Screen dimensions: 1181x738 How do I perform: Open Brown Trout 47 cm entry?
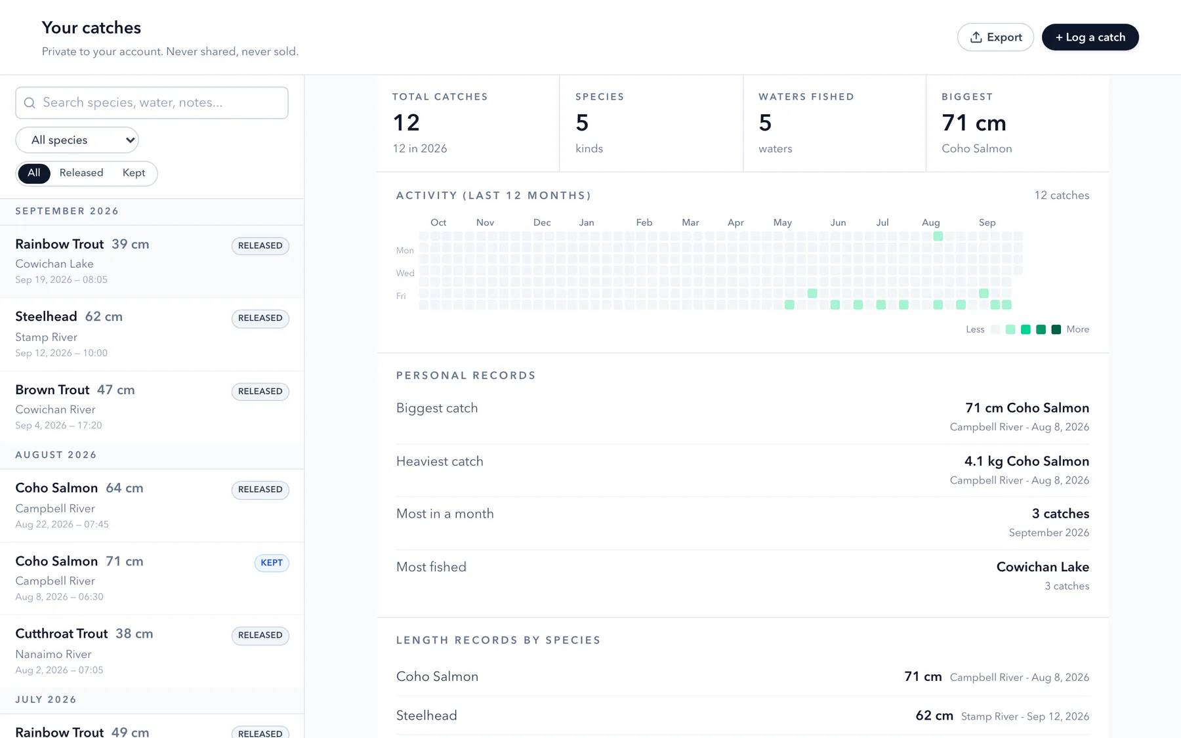coord(152,407)
